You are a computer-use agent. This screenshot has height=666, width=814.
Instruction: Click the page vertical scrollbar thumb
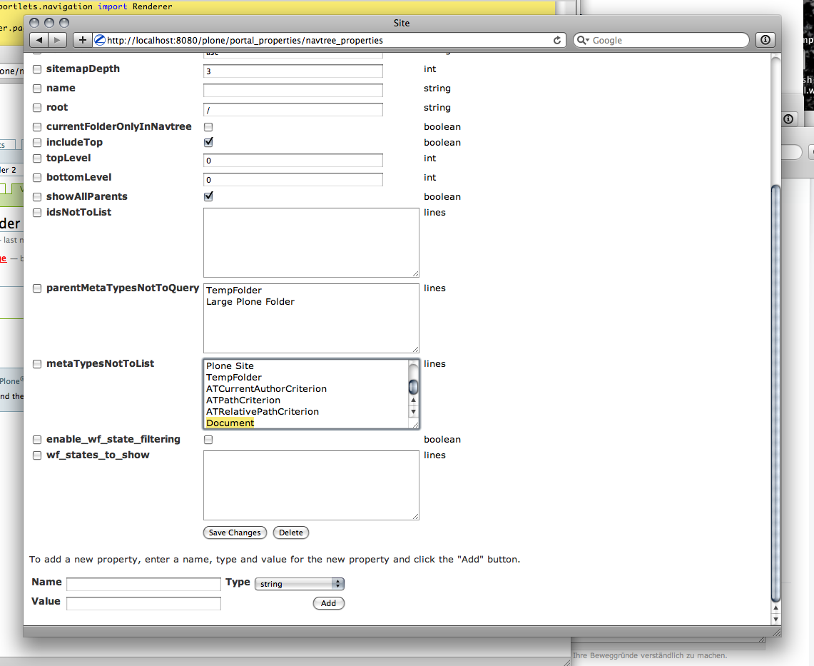coord(775,393)
